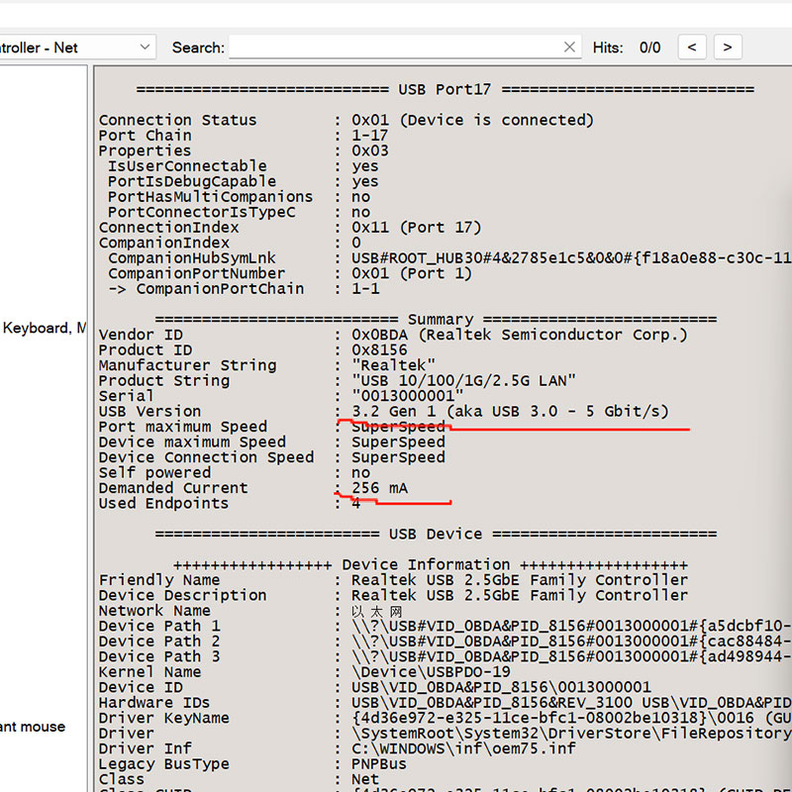
Task: Click the 'Driver KeyName' label
Action: point(163,719)
